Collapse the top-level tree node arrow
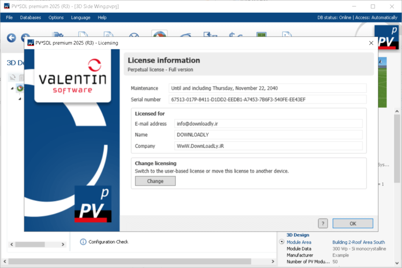This screenshot has width=402, height=268. click(12, 88)
